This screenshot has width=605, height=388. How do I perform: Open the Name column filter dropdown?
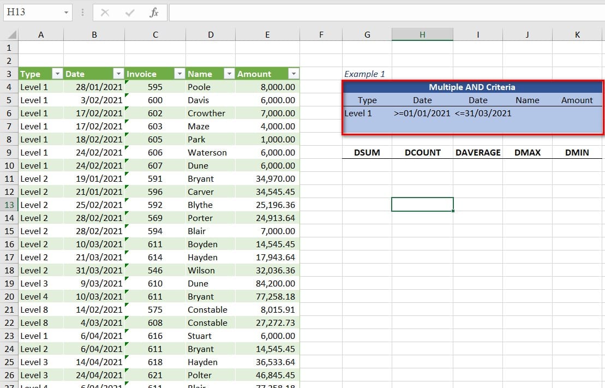[x=229, y=74]
